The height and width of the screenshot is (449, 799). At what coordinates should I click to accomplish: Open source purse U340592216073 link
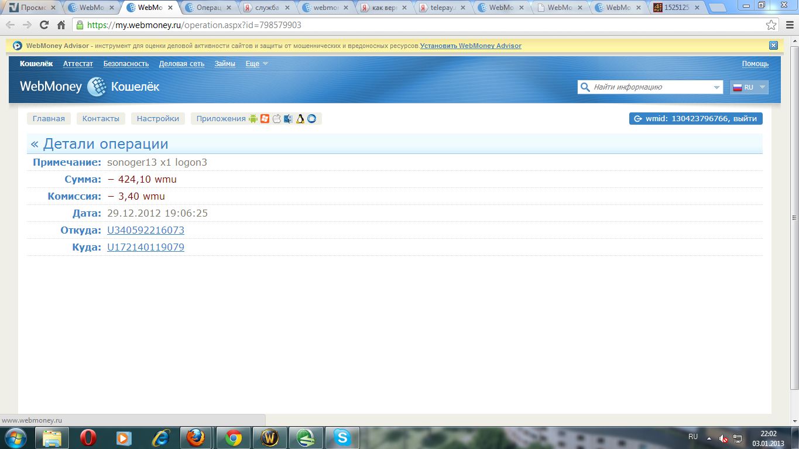146,230
